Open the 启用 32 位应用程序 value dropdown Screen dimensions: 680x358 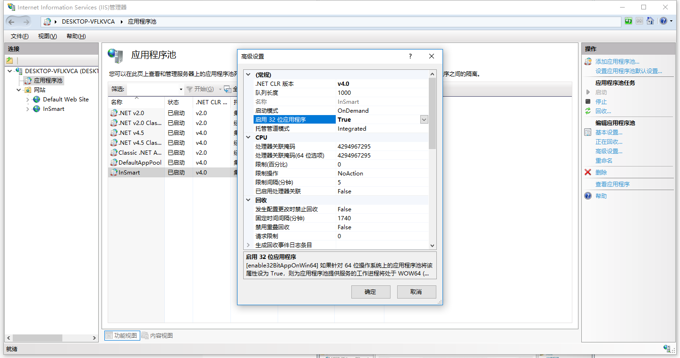pos(424,120)
